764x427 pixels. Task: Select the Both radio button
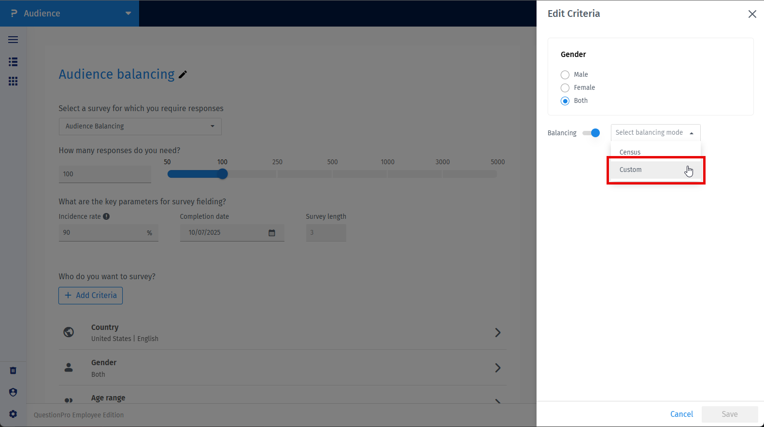(565, 101)
